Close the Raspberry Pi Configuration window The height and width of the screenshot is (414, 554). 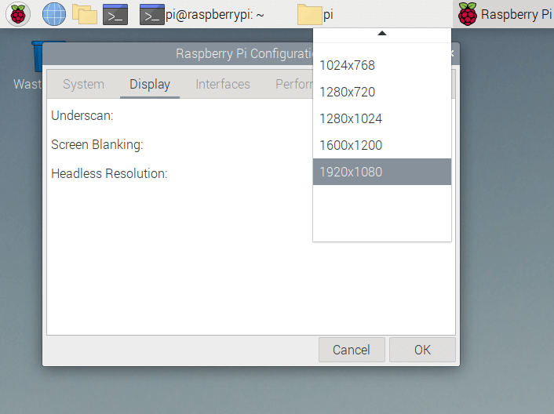[452, 53]
